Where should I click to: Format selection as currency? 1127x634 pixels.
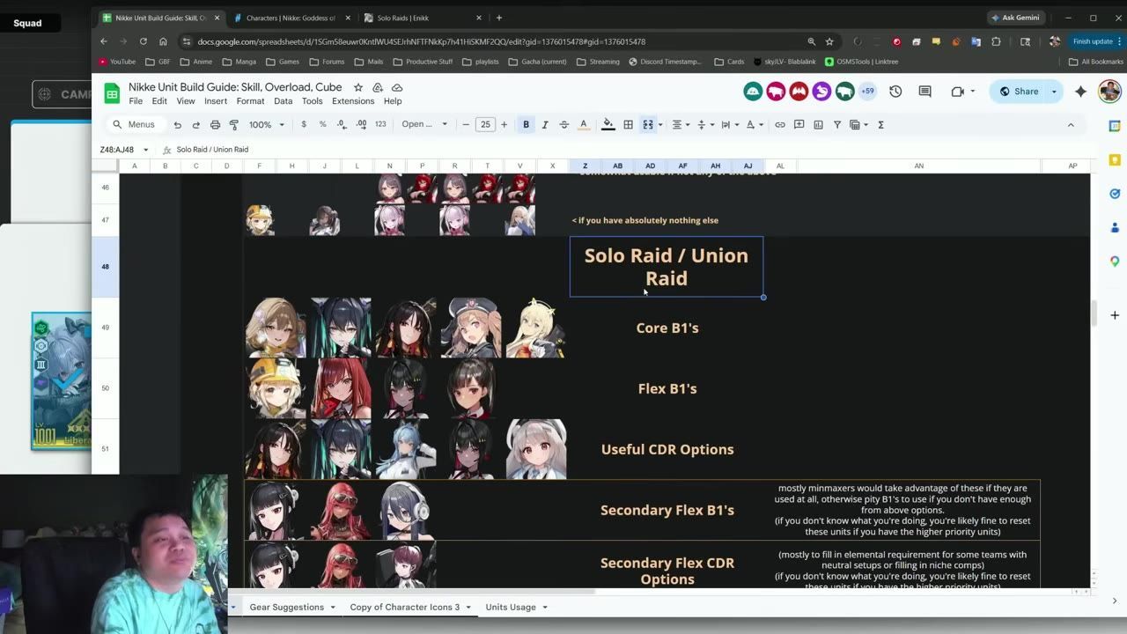pyautogui.click(x=304, y=125)
